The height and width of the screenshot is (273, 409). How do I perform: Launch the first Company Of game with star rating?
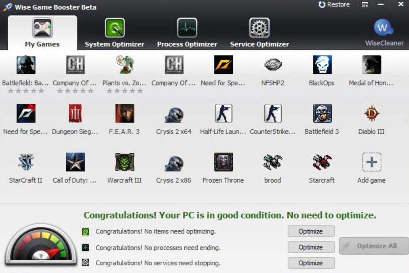click(75, 65)
